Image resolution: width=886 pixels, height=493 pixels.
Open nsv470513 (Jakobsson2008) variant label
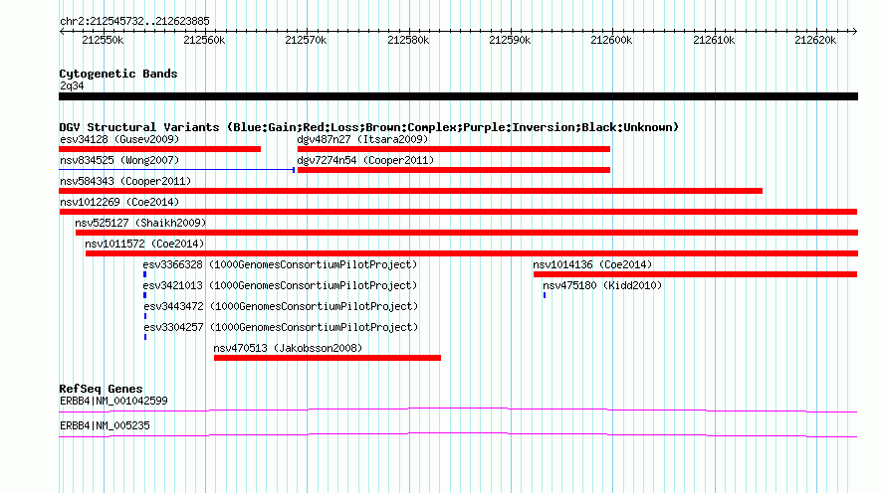tap(288, 348)
